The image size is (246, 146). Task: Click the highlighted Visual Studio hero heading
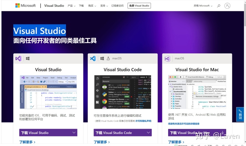[x=40, y=31]
